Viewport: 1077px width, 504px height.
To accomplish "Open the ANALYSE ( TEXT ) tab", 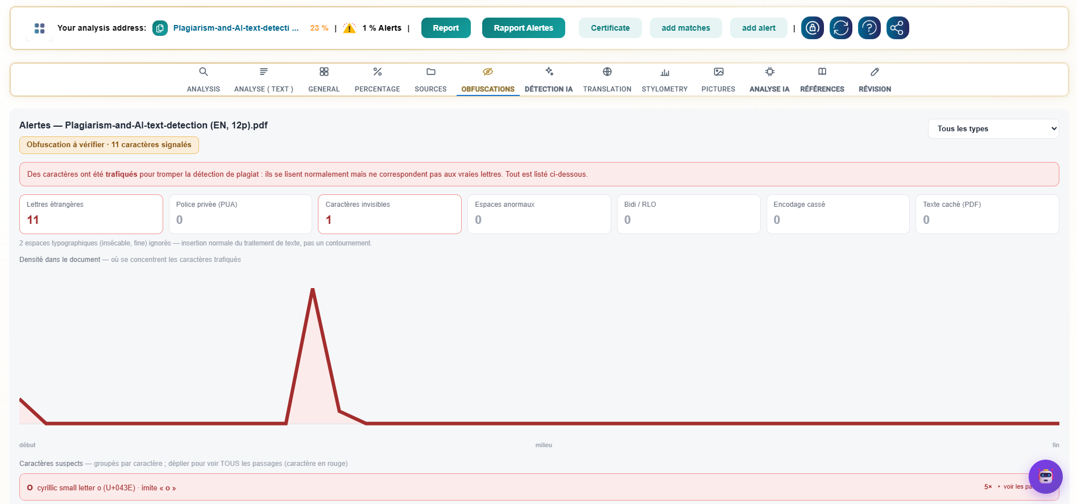I will (x=264, y=89).
